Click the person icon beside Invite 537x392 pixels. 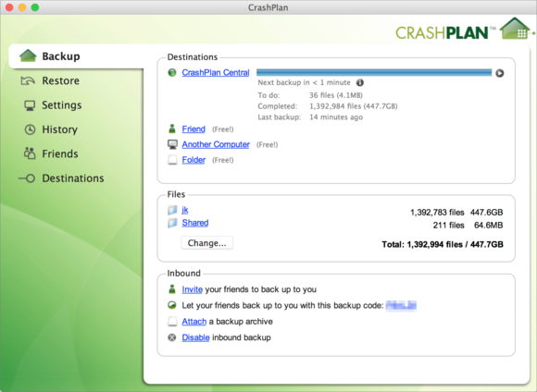click(x=172, y=289)
